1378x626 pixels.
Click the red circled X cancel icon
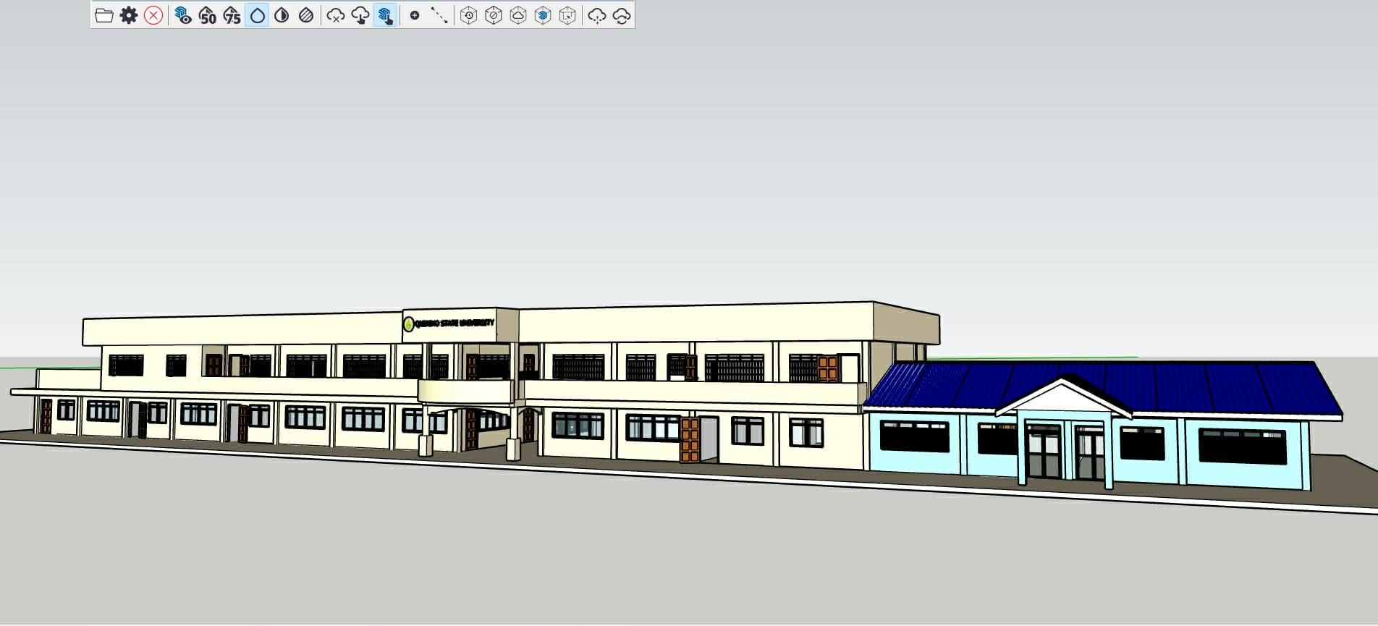pyautogui.click(x=153, y=15)
